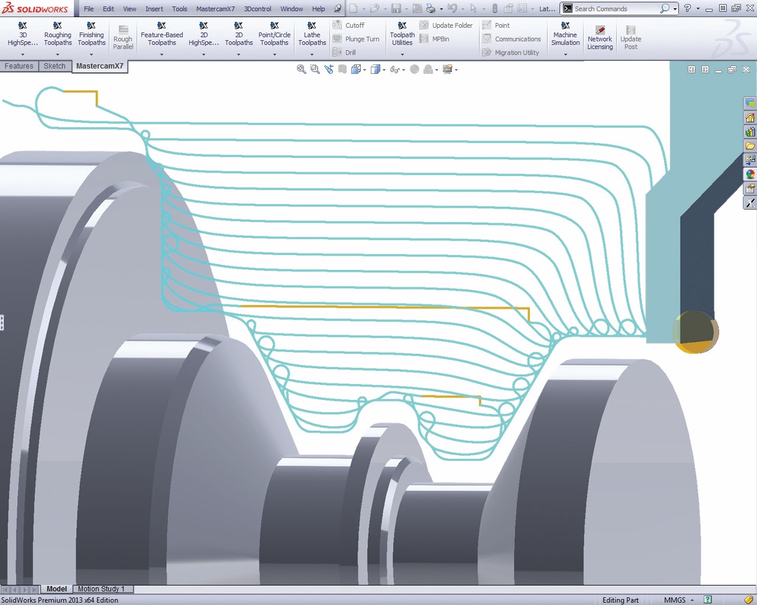Open the Appearances color ball tab
This screenshot has height=605, width=757.
coord(750,174)
